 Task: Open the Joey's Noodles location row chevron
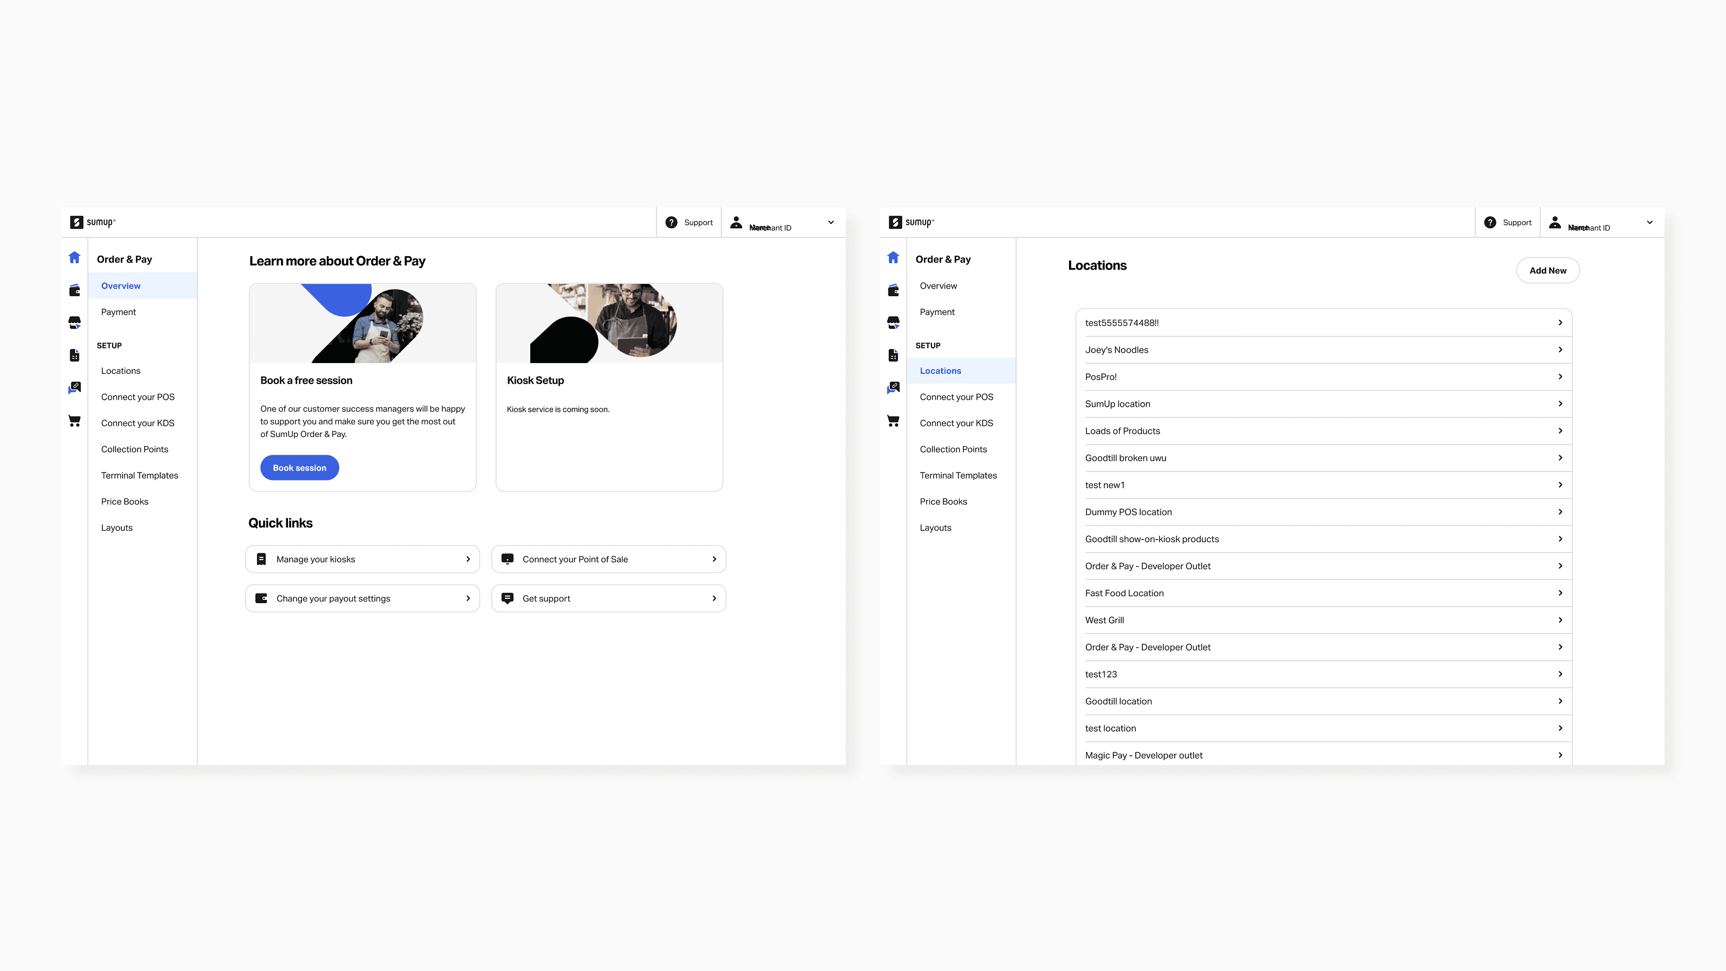(x=1560, y=350)
